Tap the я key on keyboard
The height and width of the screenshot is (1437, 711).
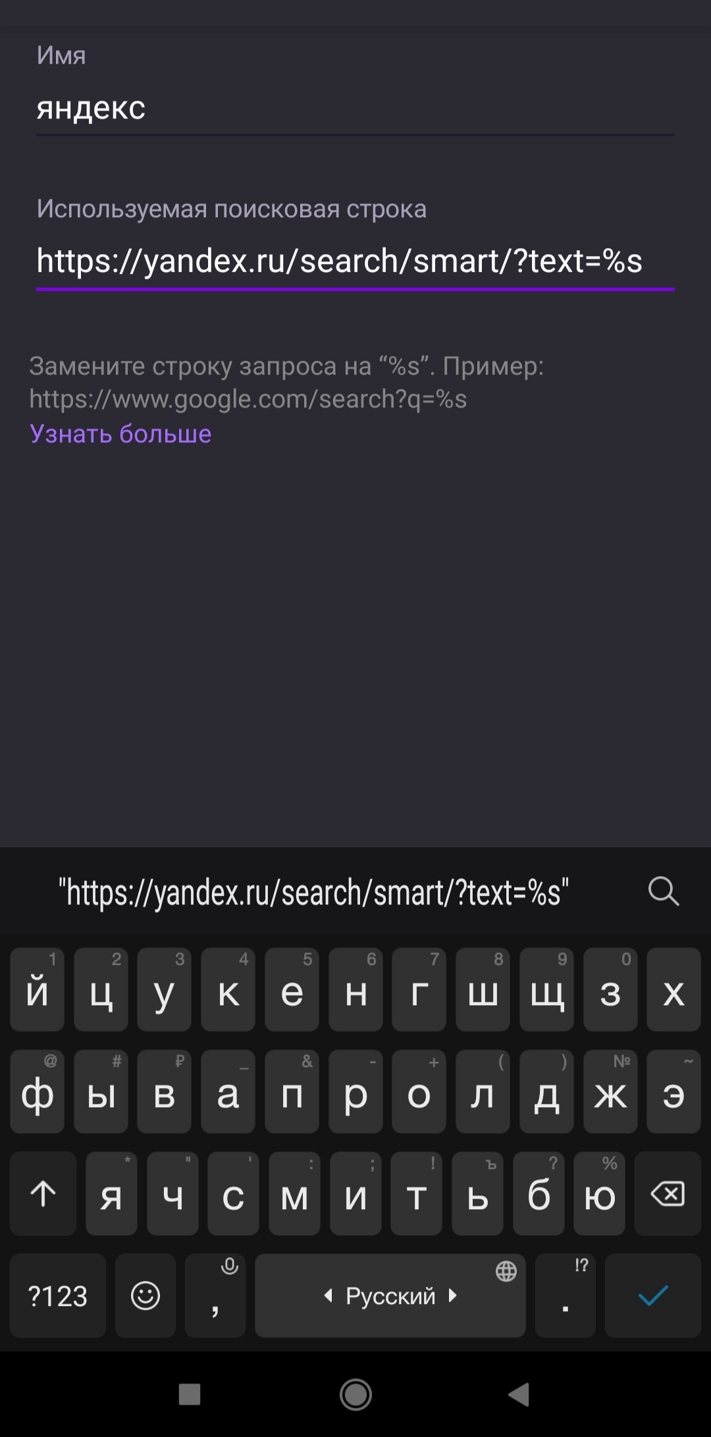[111, 1193]
